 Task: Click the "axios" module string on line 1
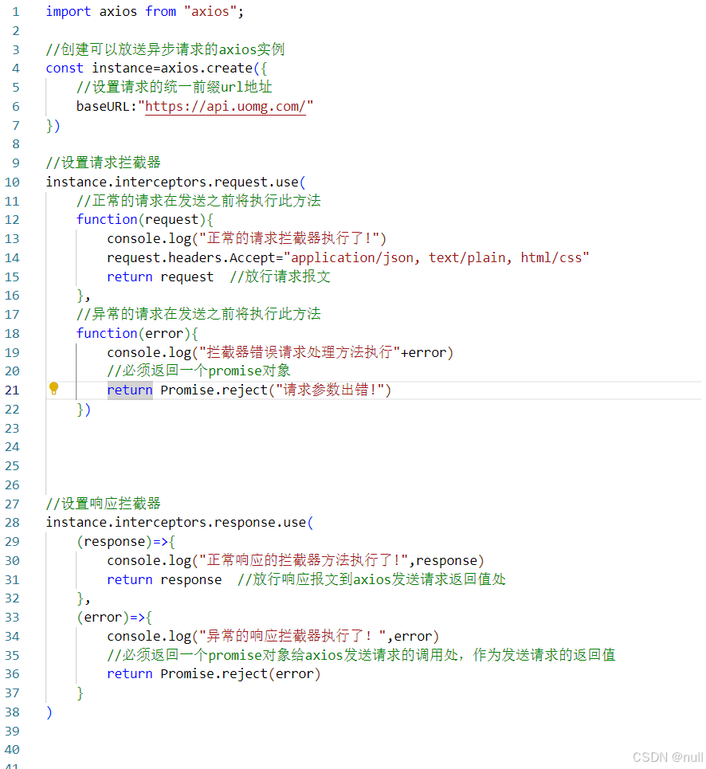(x=210, y=12)
